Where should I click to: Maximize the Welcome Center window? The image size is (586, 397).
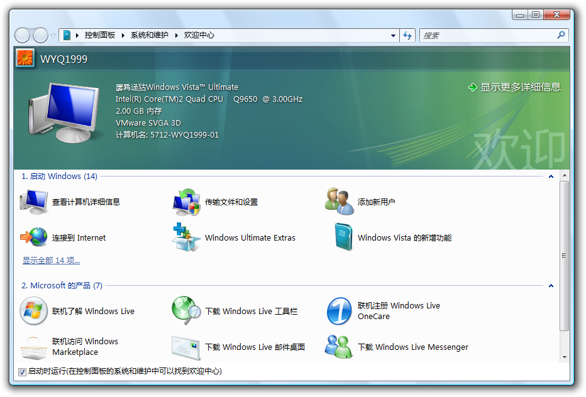(x=536, y=15)
